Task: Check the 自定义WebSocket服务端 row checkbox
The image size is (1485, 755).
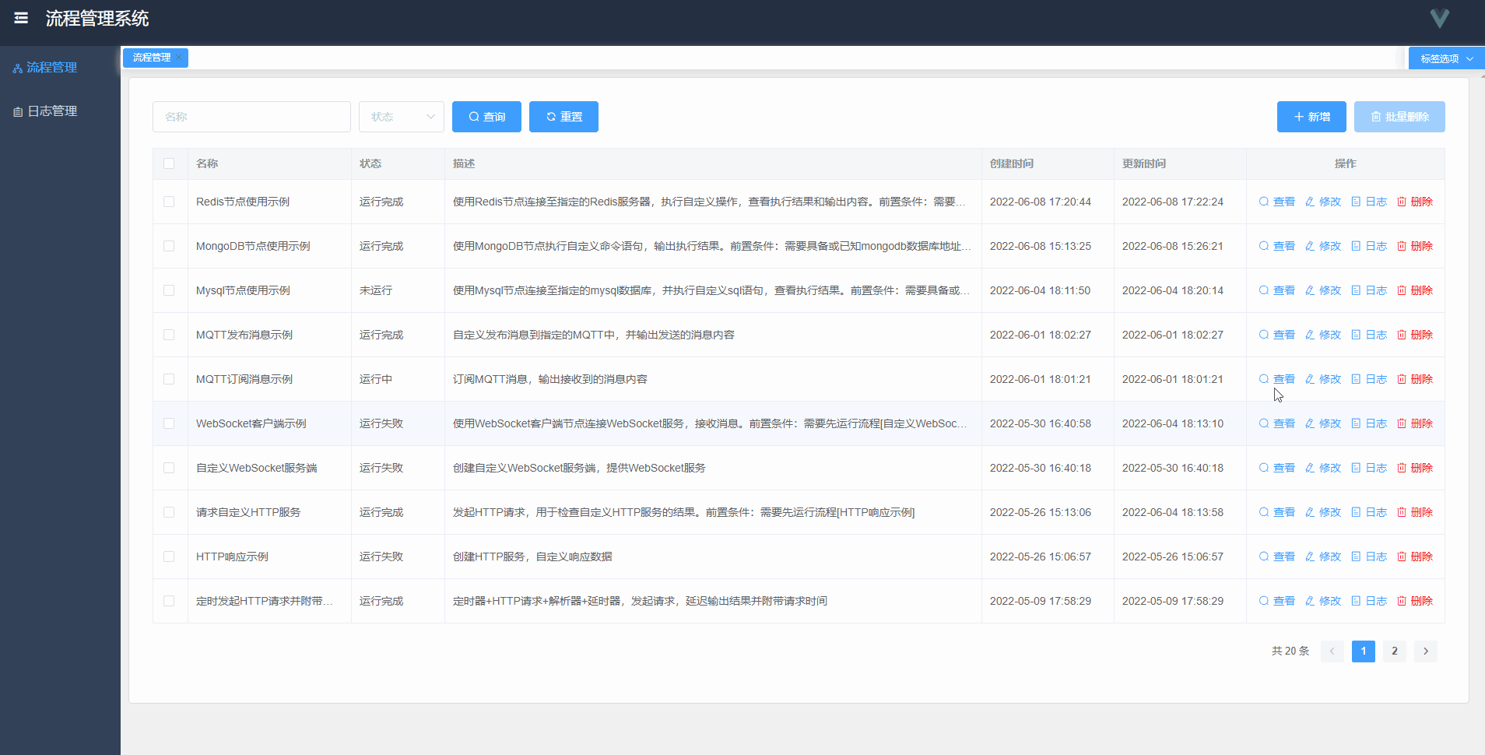Action: pos(169,468)
